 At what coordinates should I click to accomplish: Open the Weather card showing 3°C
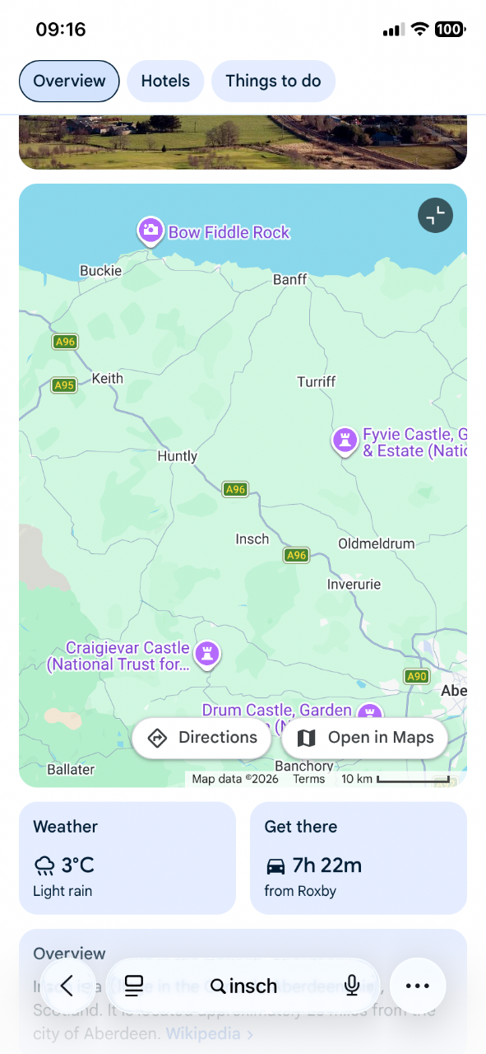(x=127, y=858)
